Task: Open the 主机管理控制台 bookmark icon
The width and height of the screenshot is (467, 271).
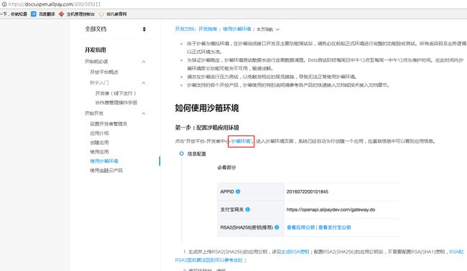Action: tap(61, 14)
